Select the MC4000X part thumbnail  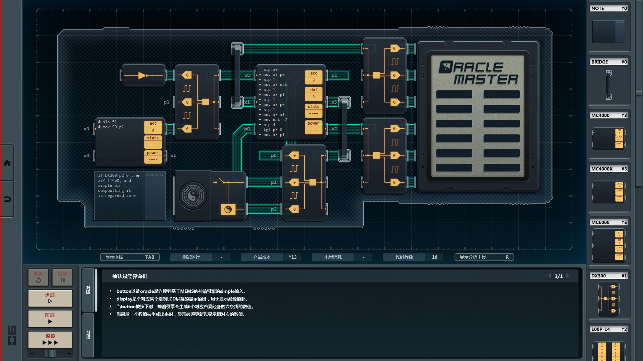609,192
